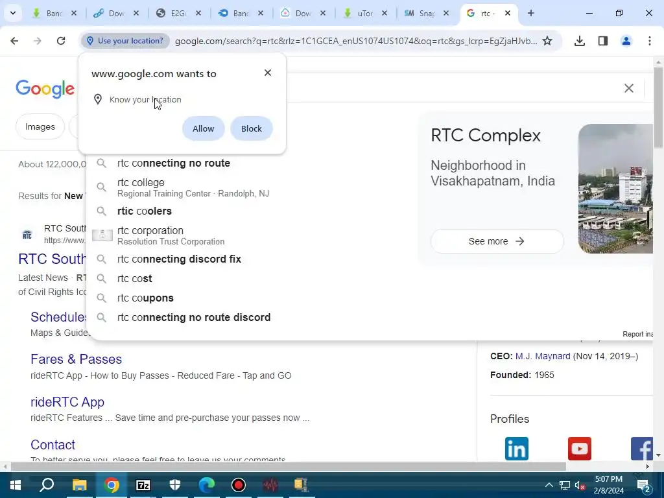Open the RTC South main result title
The image size is (664, 498).
(x=52, y=259)
